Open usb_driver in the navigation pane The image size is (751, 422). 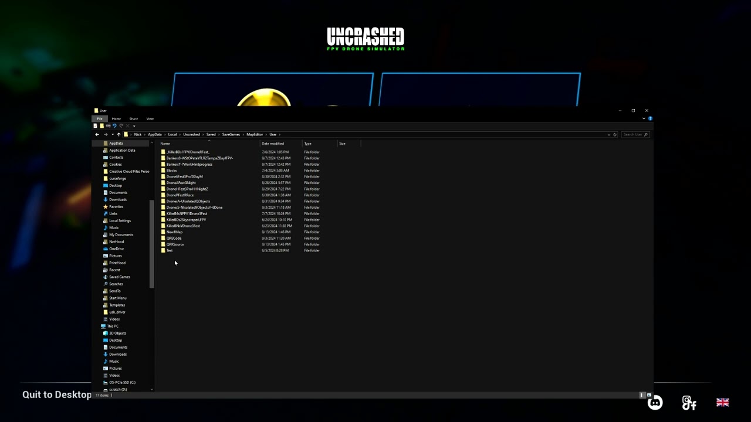point(117,312)
